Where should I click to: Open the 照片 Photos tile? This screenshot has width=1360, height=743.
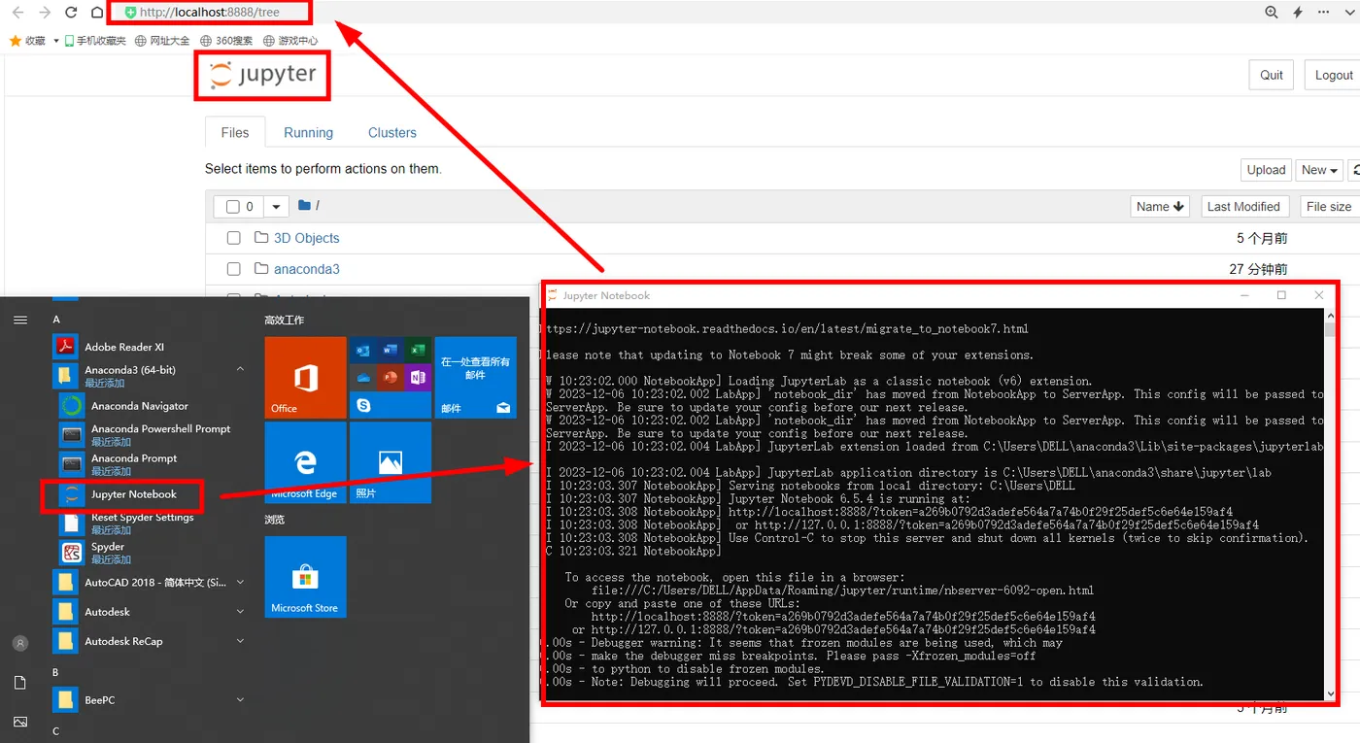coord(391,463)
